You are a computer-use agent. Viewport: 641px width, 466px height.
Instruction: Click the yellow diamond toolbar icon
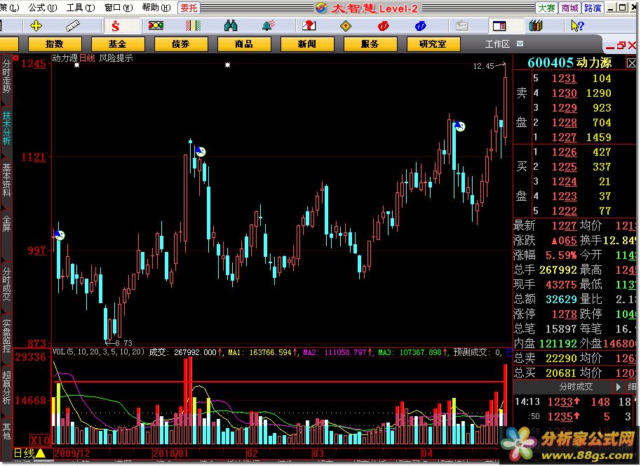pyautogui.click(x=344, y=26)
